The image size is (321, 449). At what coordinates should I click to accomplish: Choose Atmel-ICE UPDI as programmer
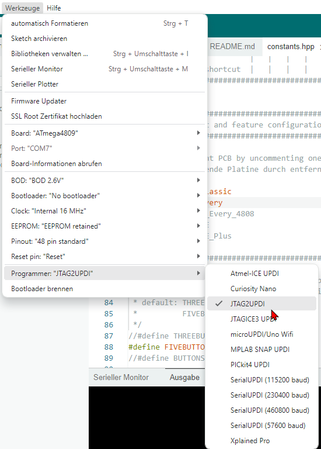(x=261, y=273)
